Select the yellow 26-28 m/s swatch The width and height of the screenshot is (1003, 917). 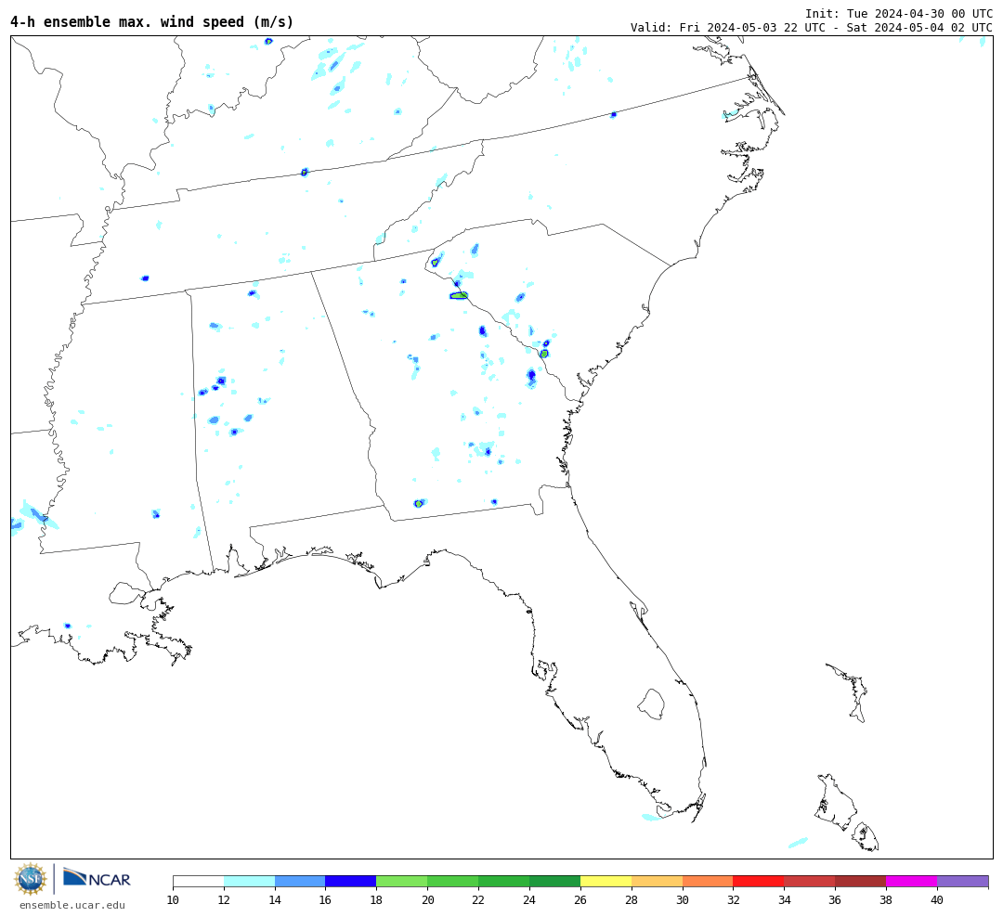point(606,882)
